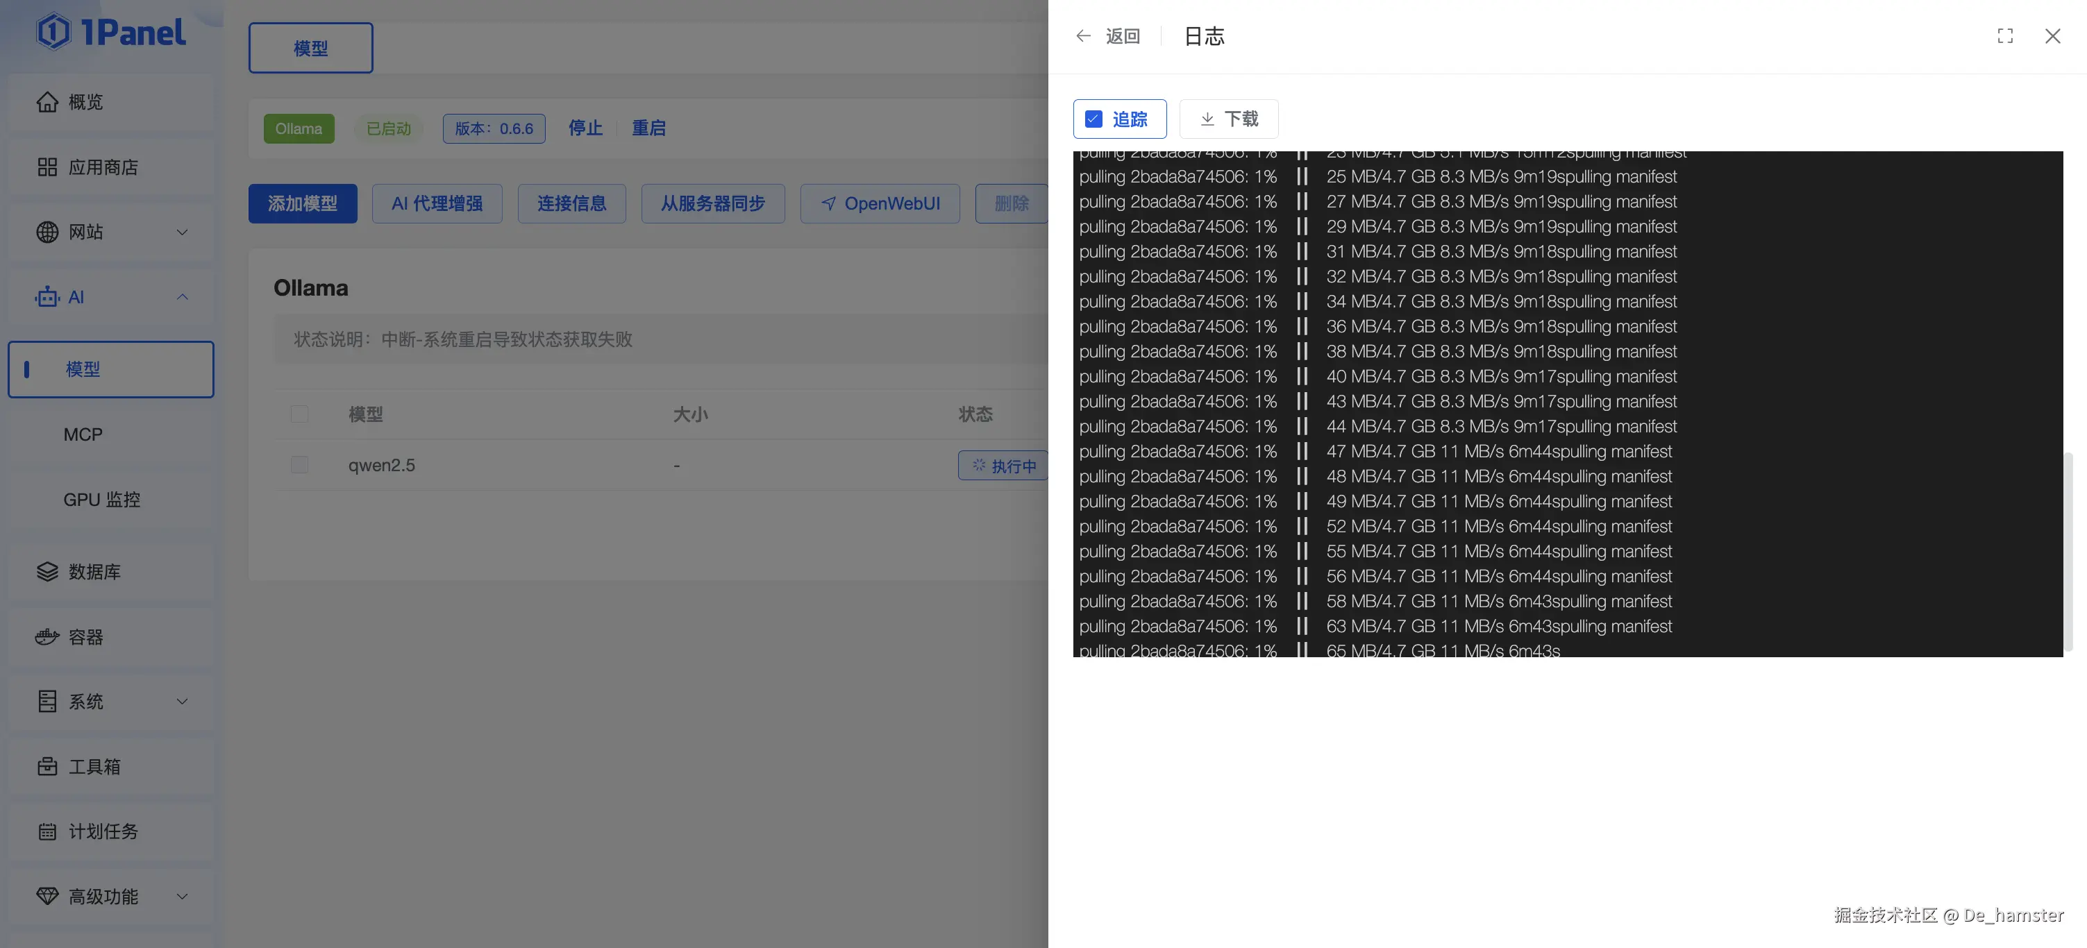The width and height of the screenshot is (2087, 948).
Task: Tick the select-all checkbox in table header
Action: tap(300, 414)
